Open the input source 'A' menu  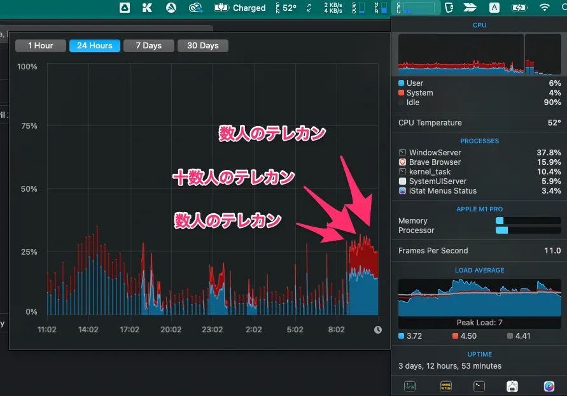pyautogui.click(x=494, y=8)
